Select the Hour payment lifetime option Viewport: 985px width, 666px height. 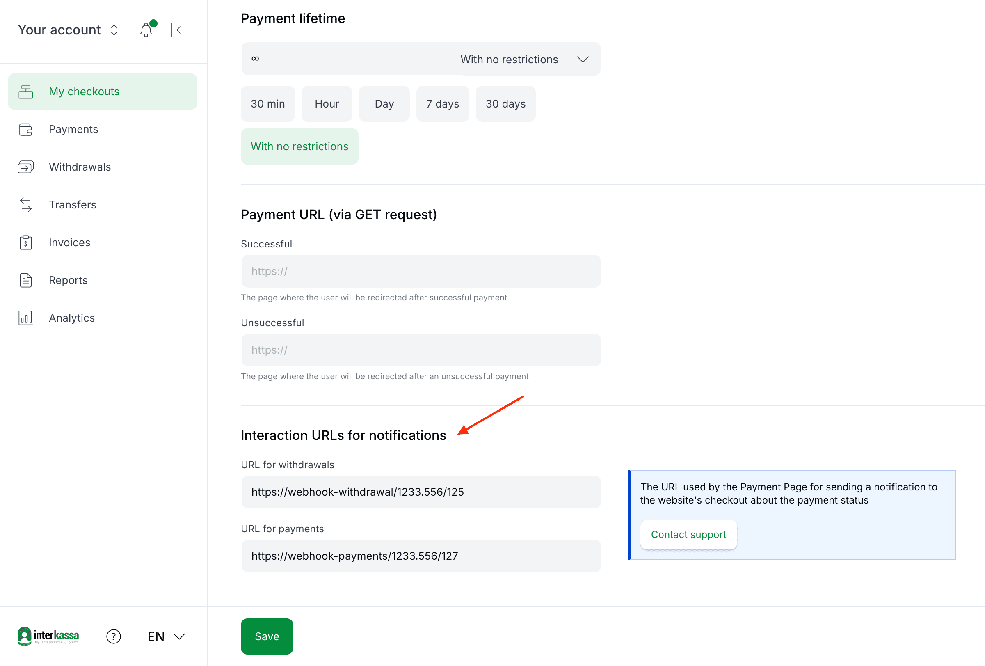click(x=327, y=103)
